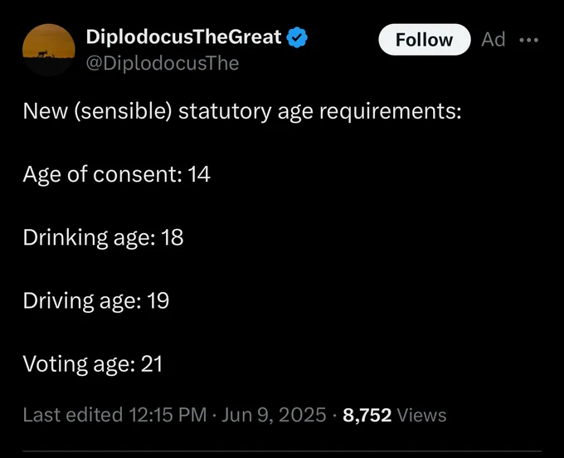Select the Drinking age: 18 line

[103, 237]
